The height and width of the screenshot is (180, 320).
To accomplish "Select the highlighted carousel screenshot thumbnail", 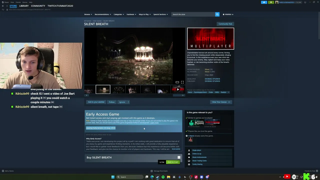I will click(103, 89).
